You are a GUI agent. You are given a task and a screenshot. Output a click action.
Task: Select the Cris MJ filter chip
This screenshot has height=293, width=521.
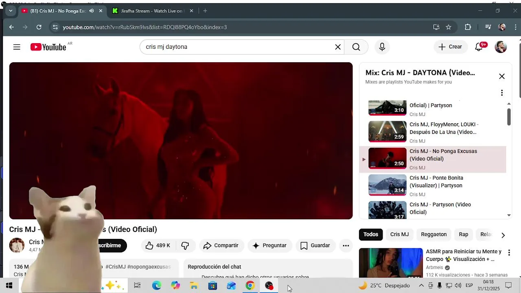tap(399, 234)
